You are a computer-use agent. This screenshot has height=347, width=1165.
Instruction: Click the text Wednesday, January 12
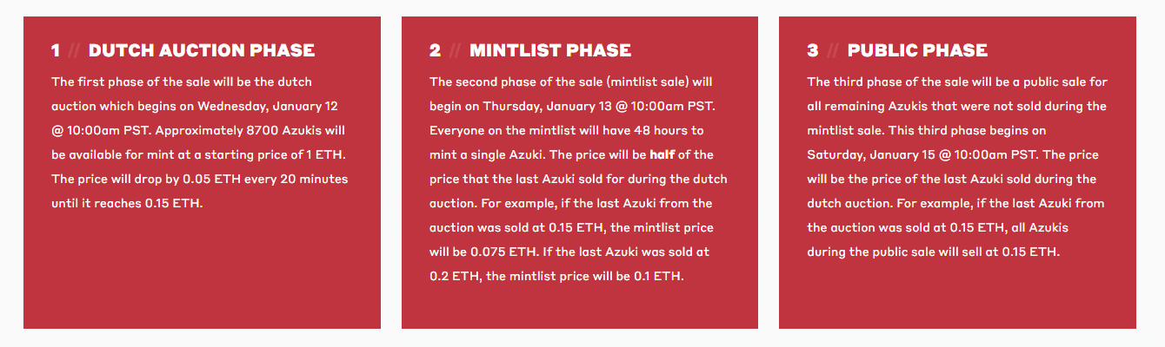268,107
